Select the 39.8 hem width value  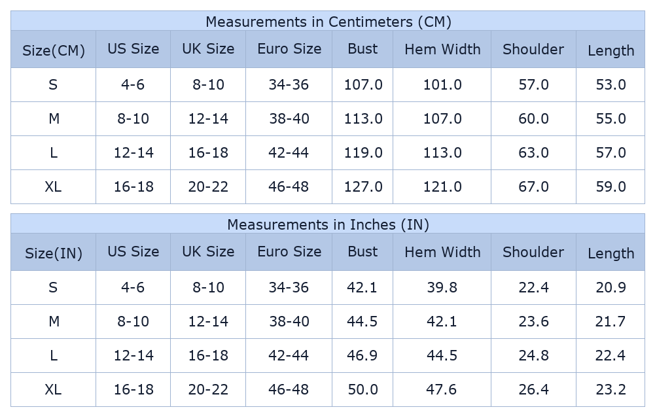pos(442,287)
